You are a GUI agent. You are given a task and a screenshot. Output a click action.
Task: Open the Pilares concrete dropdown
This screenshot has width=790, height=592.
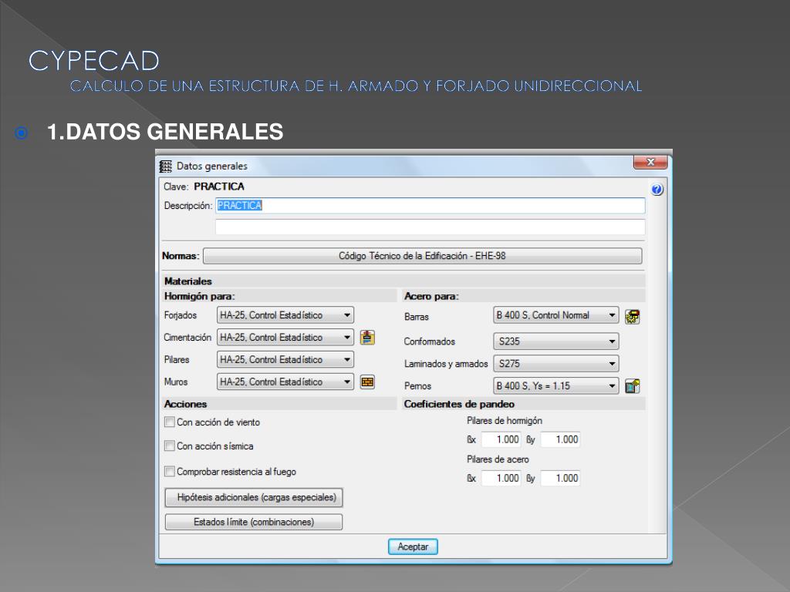[285, 359]
